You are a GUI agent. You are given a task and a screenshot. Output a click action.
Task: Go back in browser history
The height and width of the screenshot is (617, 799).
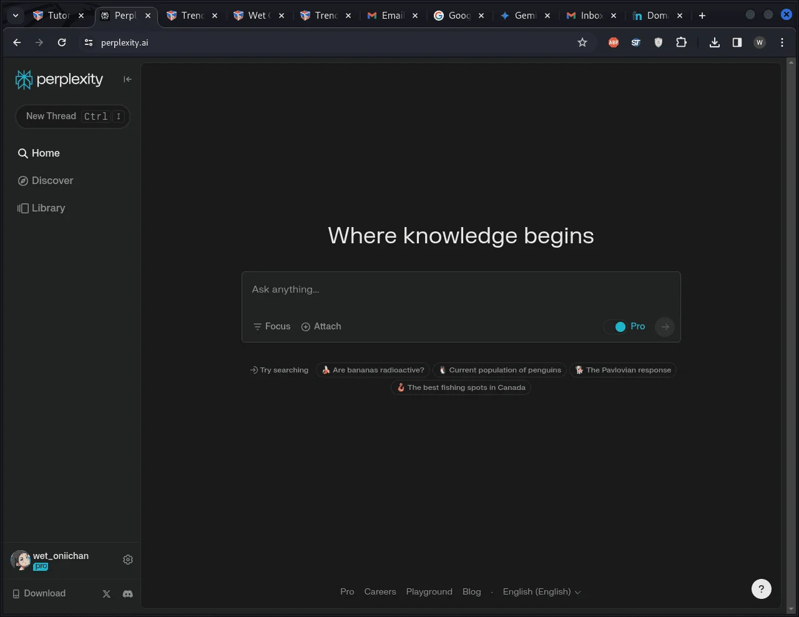tap(17, 42)
